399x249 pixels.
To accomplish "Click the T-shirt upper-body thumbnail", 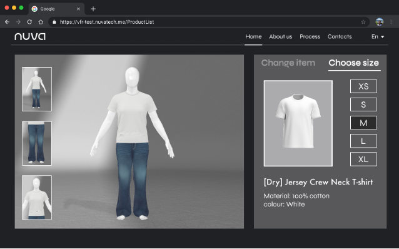I will click(x=37, y=197).
